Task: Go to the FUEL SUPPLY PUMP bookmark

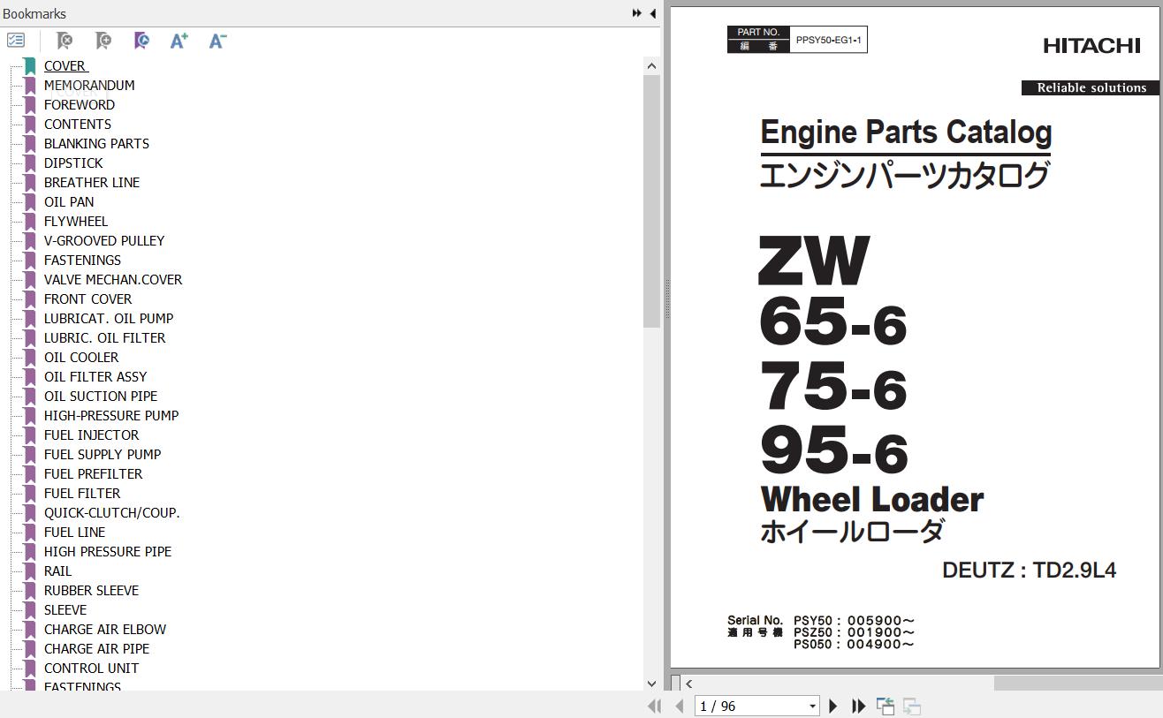Action: (103, 454)
